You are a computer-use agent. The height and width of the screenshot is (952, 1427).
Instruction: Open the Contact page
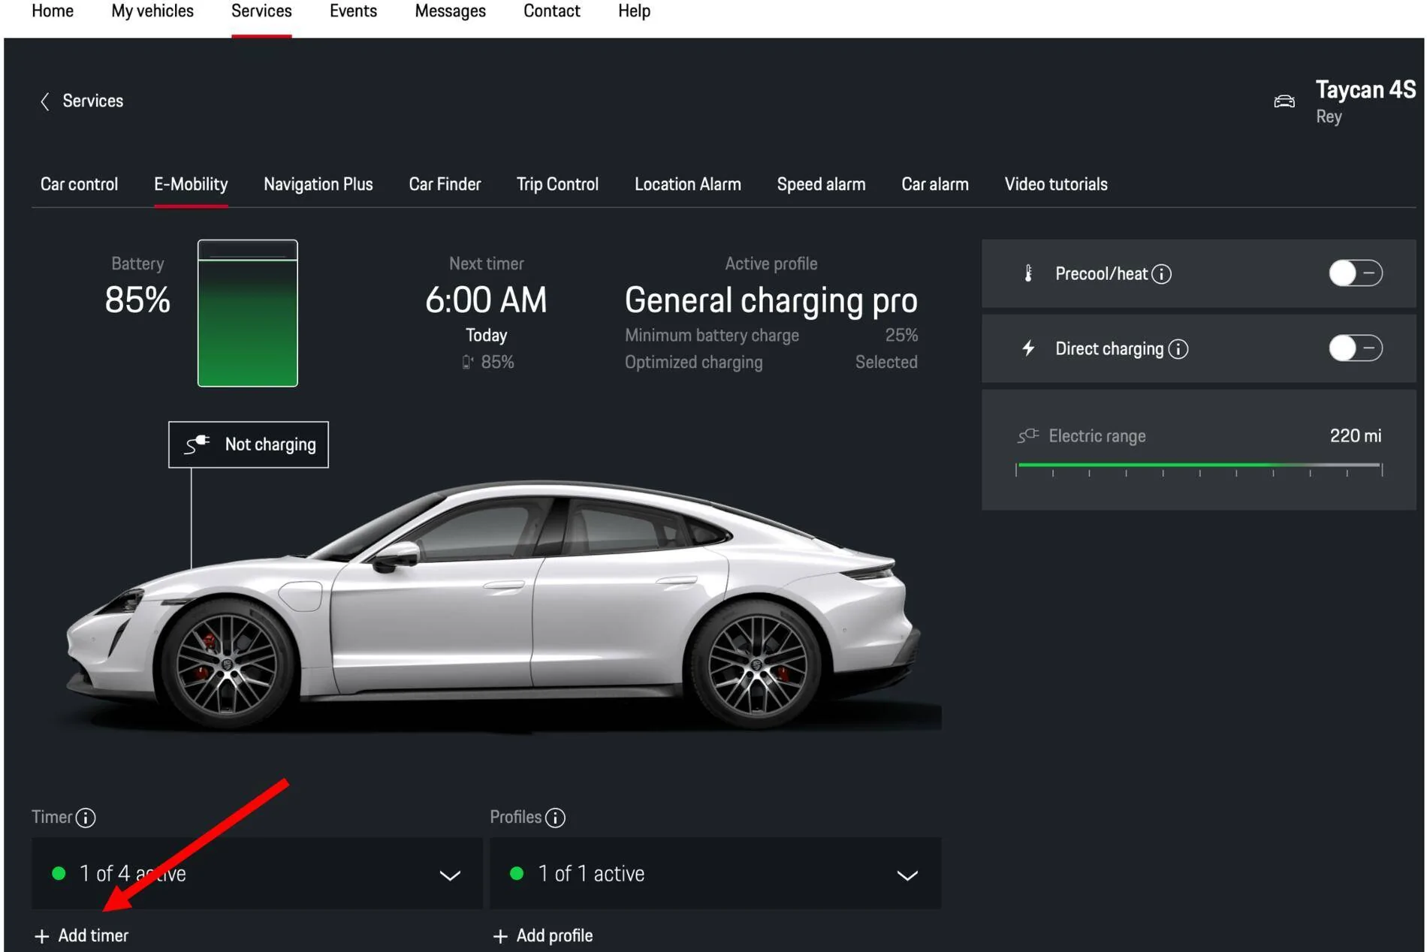tap(552, 11)
